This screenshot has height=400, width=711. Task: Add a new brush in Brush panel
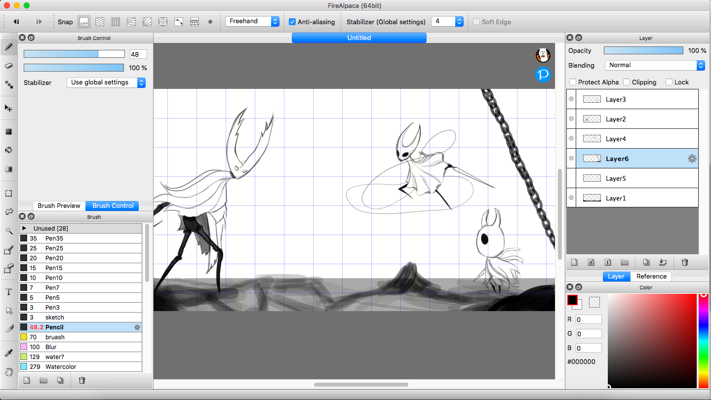click(27, 380)
